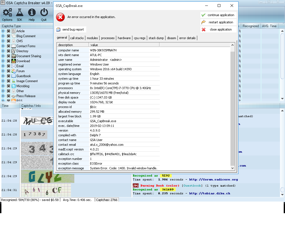
Task: Click the AVG. Time column header
Action: point(269,26)
